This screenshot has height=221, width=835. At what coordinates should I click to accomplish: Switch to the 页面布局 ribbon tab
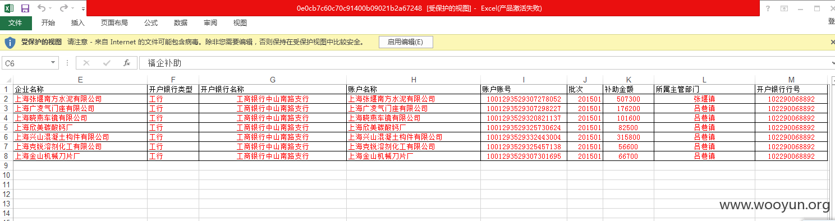[x=114, y=23]
